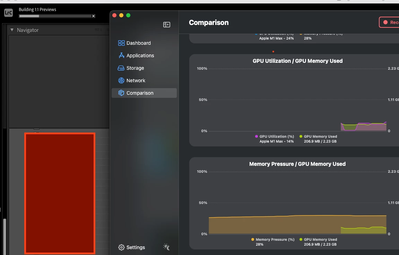Click the Lightroom left panel scrollbar
The width and height of the screenshot is (399, 255).
point(5,236)
